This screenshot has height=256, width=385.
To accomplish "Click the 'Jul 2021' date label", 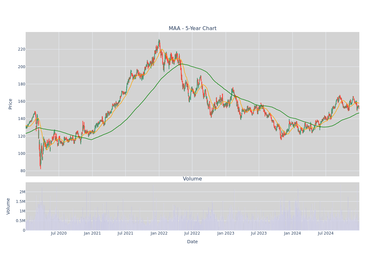I will [x=125, y=233].
